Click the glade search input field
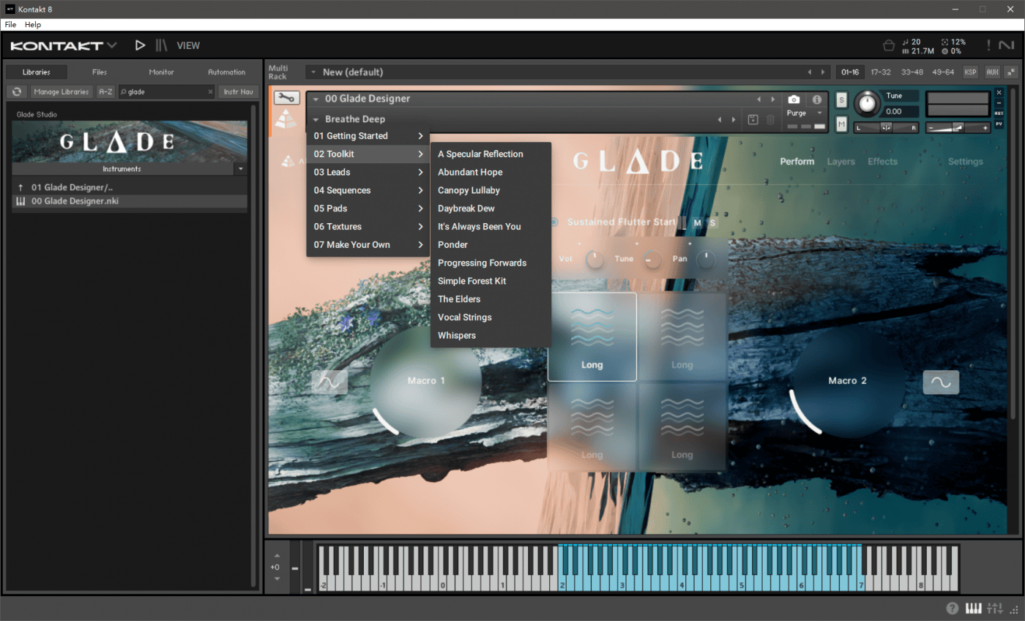 (165, 91)
